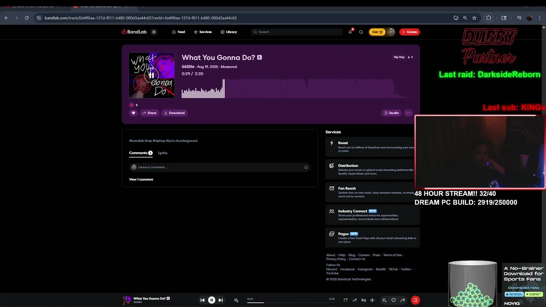Click the browser address bar URL
Viewport: 546px width, 307px height.
point(140,18)
